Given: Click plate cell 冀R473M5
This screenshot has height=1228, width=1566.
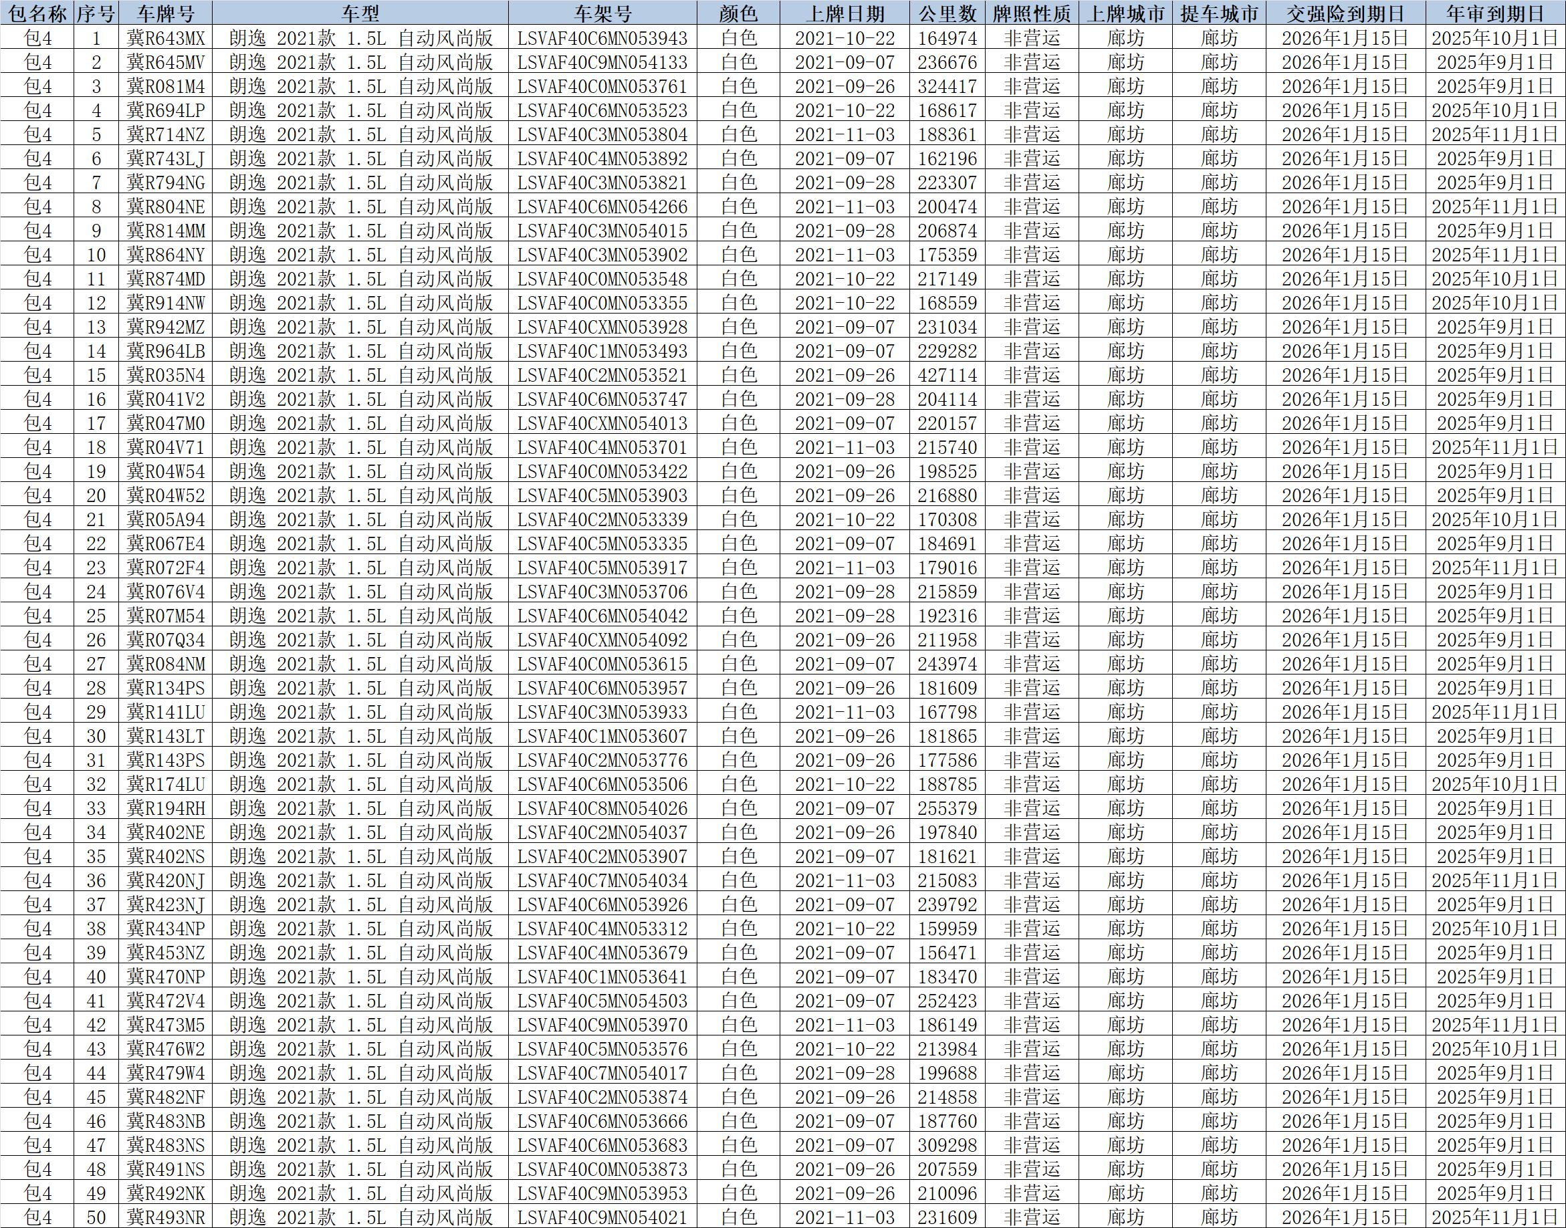Looking at the screenshot, I should pyautogui.click(x=166, y=1025).
